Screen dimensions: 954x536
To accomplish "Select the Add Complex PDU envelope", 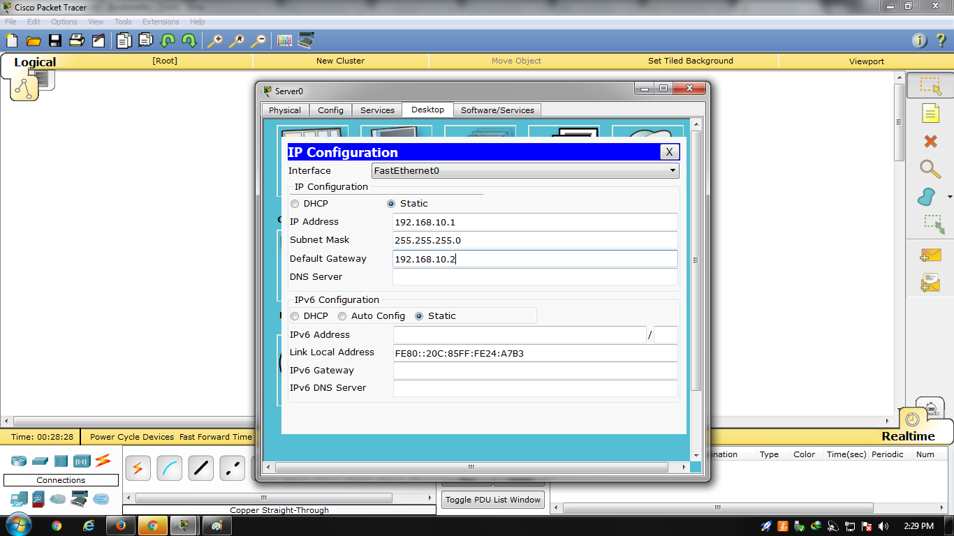I will click(930, 282).
